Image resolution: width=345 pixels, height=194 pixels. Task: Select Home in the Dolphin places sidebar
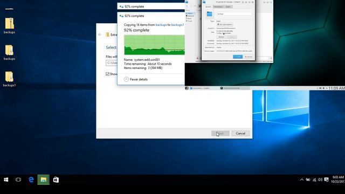point(190,13)
